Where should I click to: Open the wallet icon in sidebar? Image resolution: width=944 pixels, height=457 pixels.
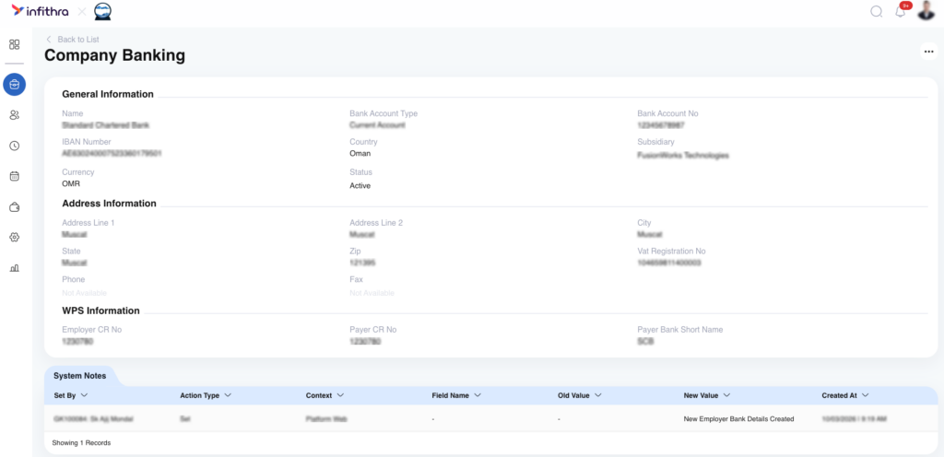tap(14, 207)
